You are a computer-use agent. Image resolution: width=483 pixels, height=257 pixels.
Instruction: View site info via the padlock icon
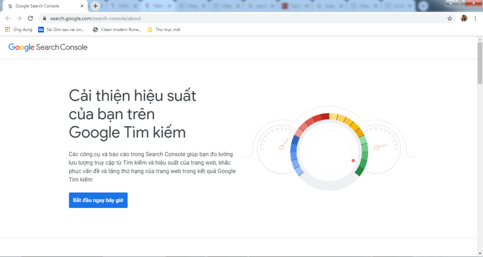44,18
